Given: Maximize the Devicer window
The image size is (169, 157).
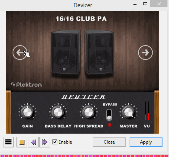Looking at the screenshot, I should (x=145, y=3).
